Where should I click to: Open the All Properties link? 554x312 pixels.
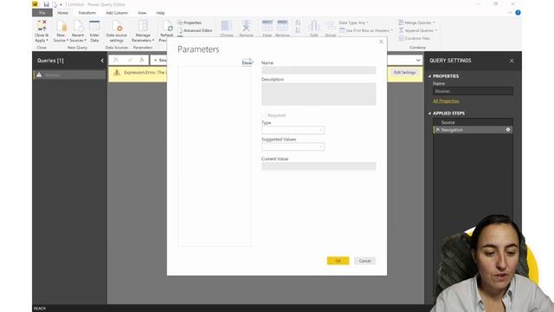[446, 101]
